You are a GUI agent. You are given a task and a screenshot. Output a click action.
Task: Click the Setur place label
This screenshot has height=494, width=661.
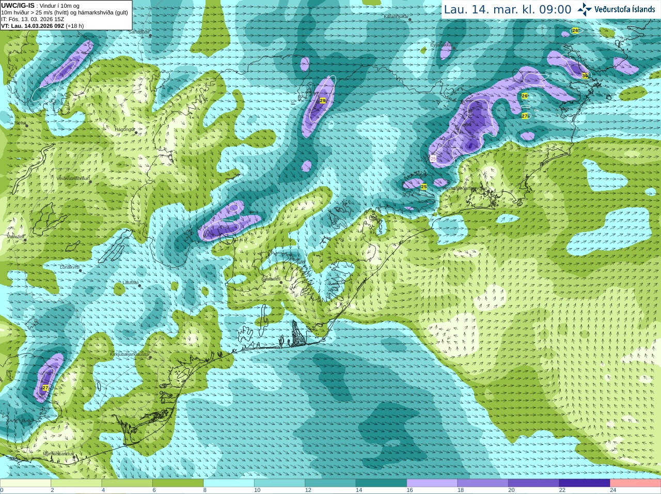(21, 123)
